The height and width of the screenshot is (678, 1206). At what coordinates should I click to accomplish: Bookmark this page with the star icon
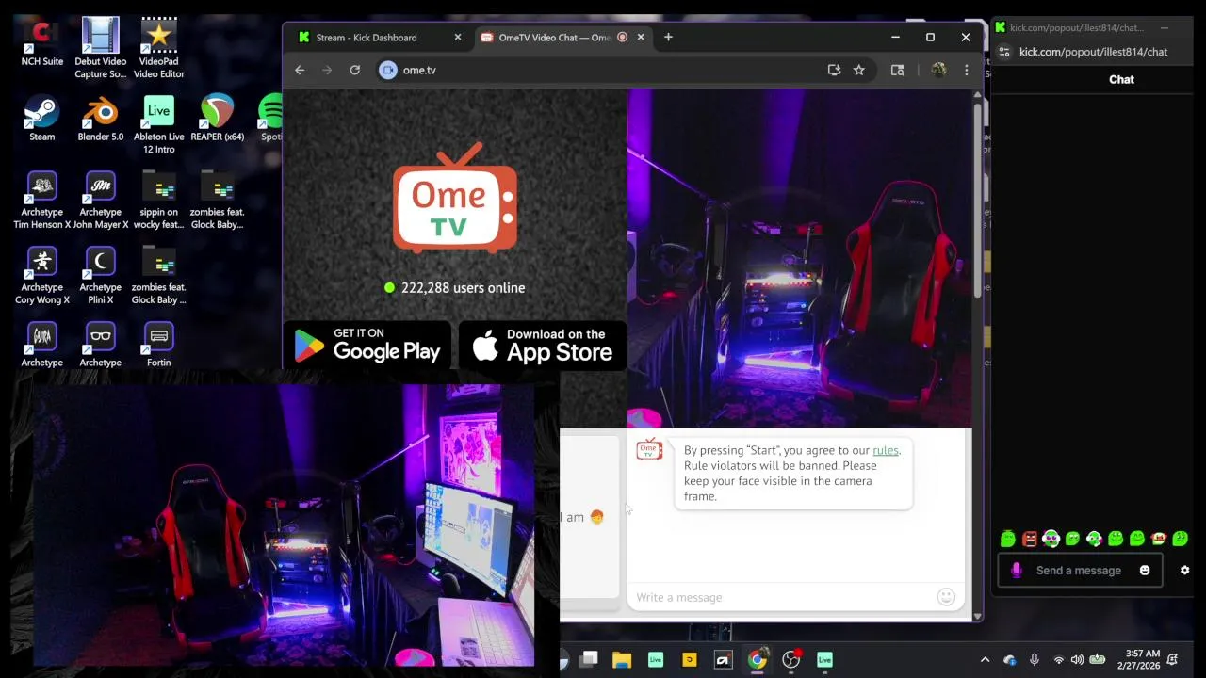coord(859,70)
